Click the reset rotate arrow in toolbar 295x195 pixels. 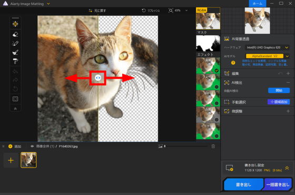click(15, 89)
